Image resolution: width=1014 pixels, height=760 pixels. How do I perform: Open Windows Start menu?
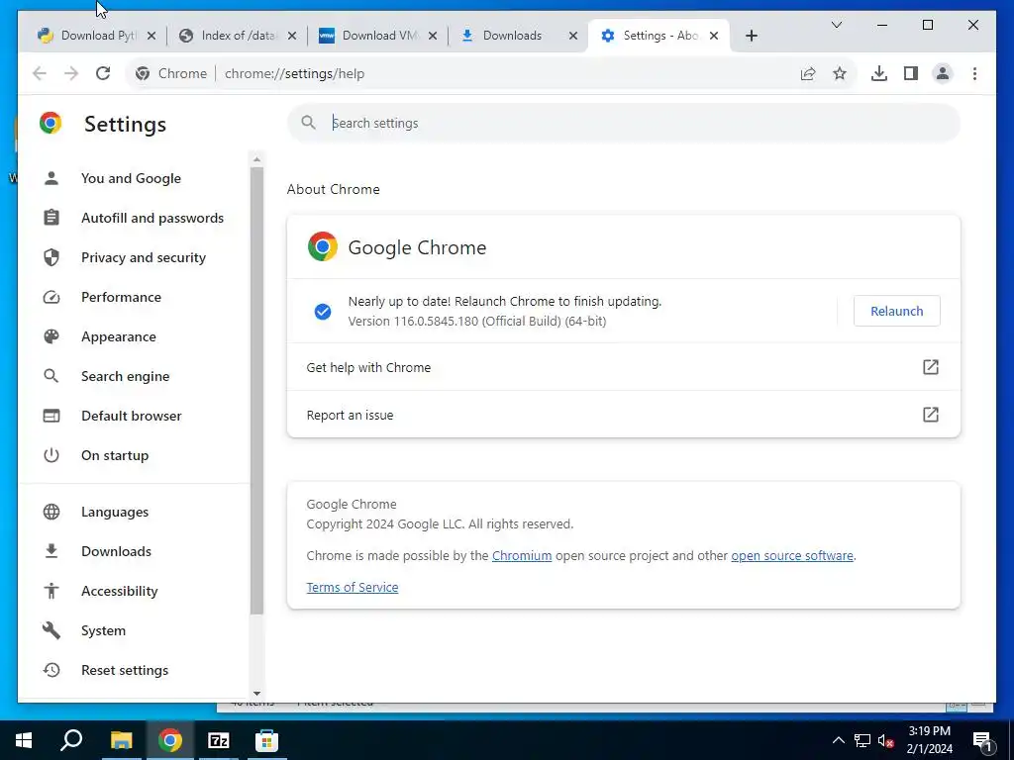[24, 740]
